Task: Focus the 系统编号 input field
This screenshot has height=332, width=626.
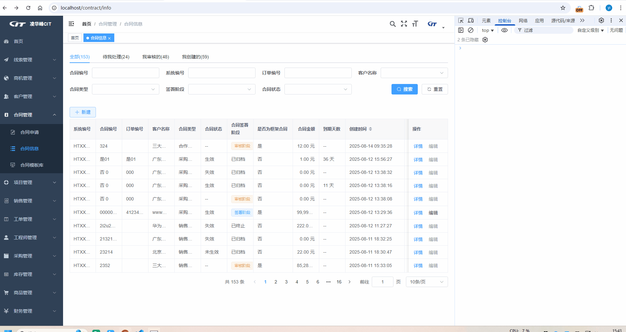Action: [222, 73]
